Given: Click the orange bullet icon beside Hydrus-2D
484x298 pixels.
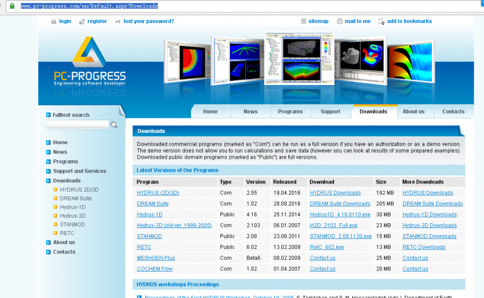Looking at the screenshot, I should 55,216.
